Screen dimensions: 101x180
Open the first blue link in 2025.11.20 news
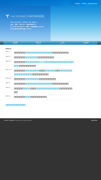[x=32, y=71]
